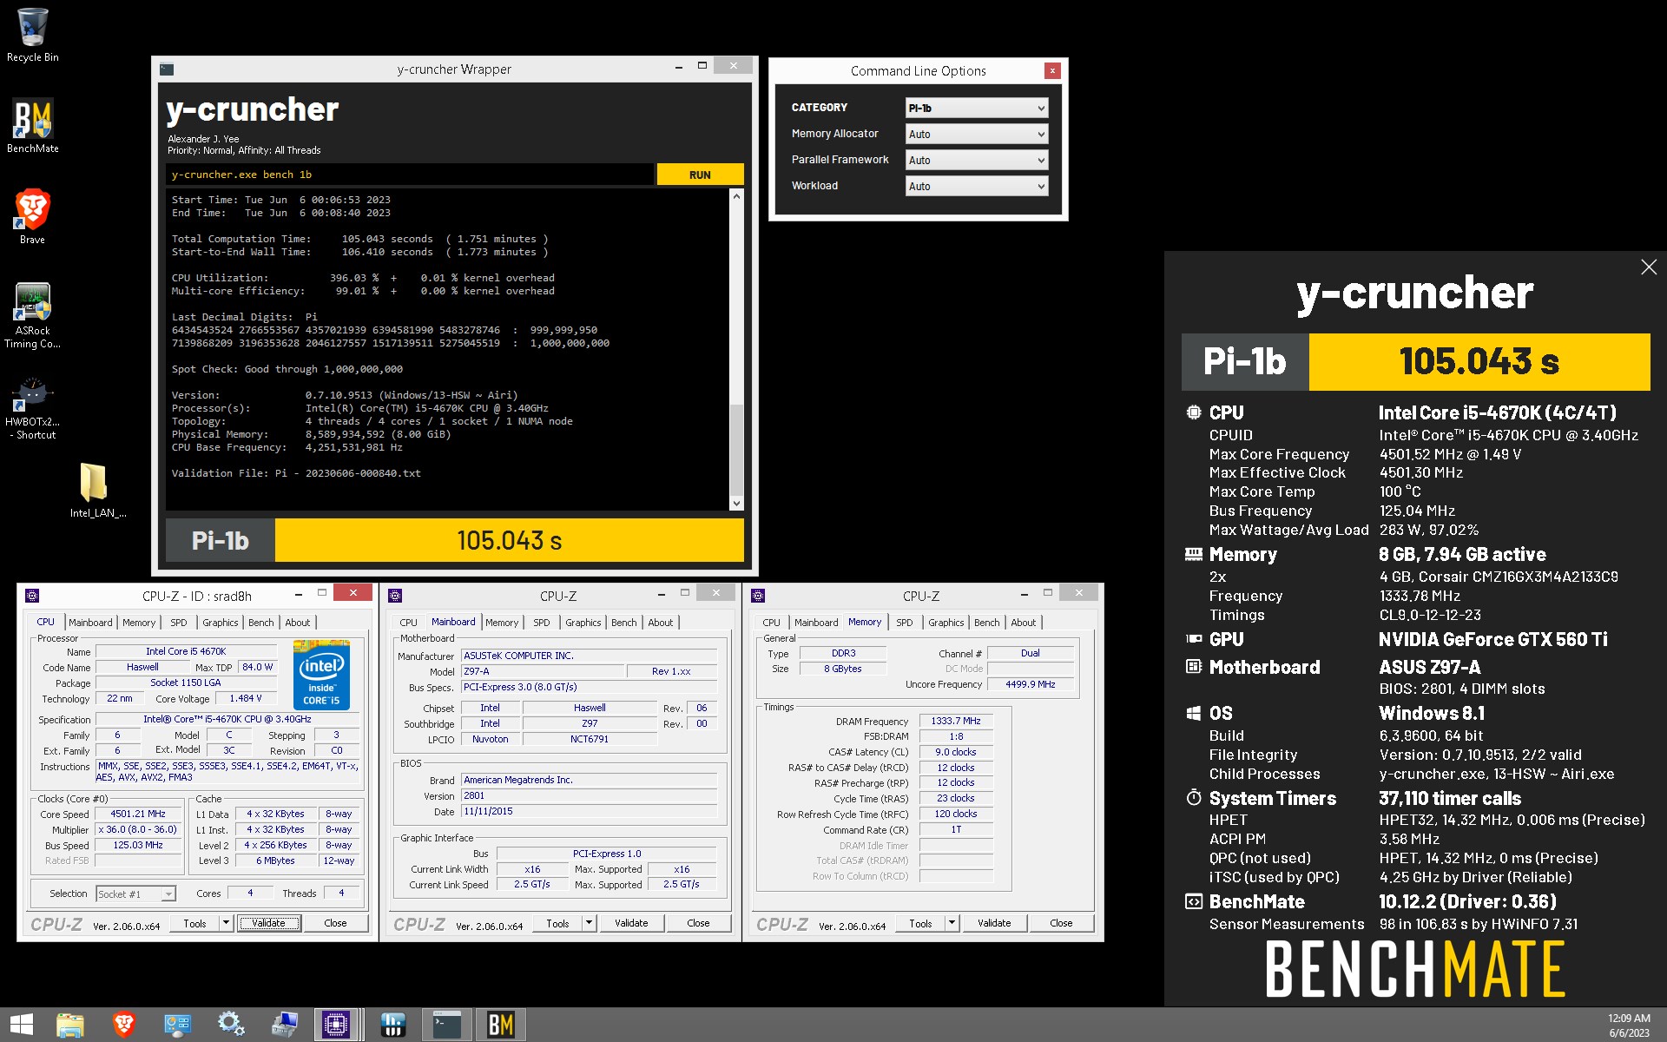Click the CPU-Z logo in sradBh window
1667x1042 pixels.
click(x=56, y=925)
